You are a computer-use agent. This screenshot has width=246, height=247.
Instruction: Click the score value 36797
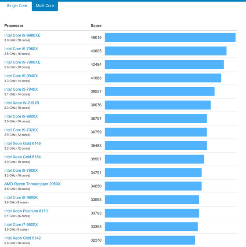[96, 118]
